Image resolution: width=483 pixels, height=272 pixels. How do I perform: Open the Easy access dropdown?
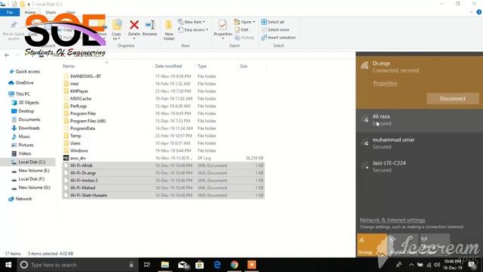(x=193, y=29)
